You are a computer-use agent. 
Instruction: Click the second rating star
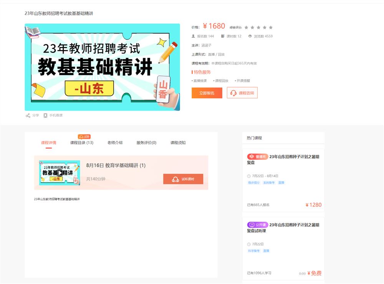[253, 27]
